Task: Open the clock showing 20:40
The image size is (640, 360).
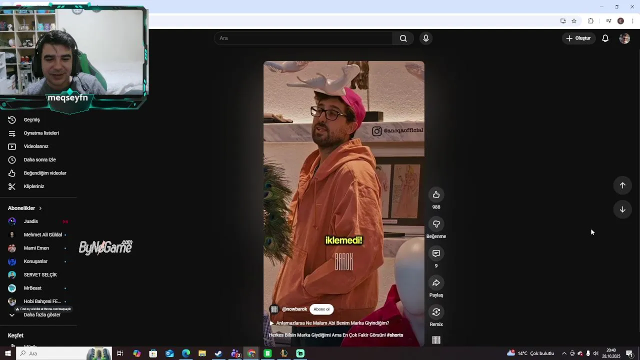Action: pyautogui.click(x=611, y=353)
